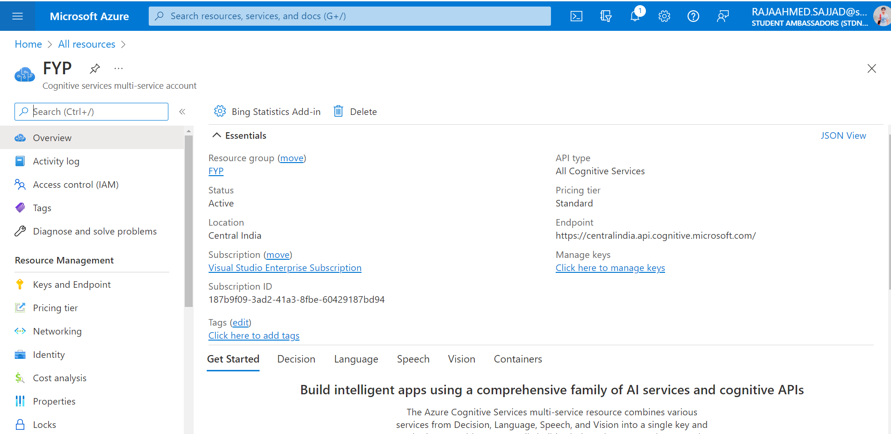Screen dimensions: 891x434
Task: Click the Access control (IAM) people icon
Action: [x=20, y=185]
